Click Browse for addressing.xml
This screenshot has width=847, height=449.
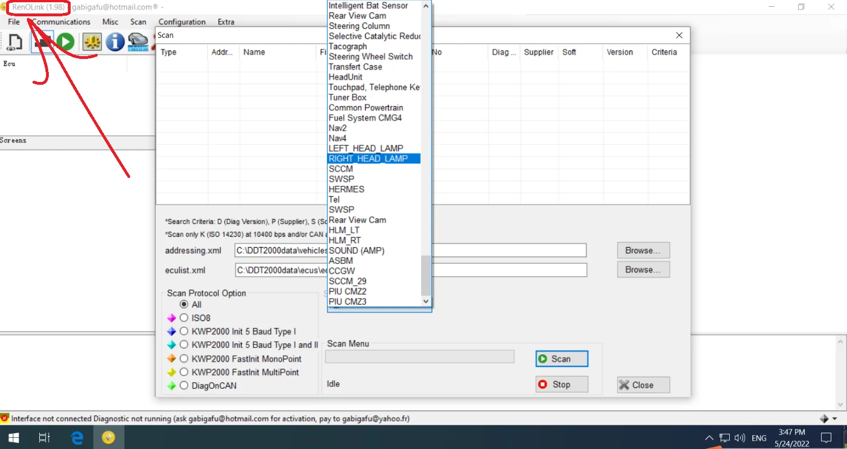(643, 250)
